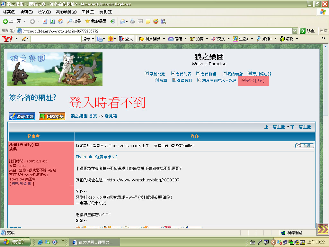This screenshot has height=247, width=329.
Task: Click the Print icon in the toolbar
Action: [x=132, y=21]
